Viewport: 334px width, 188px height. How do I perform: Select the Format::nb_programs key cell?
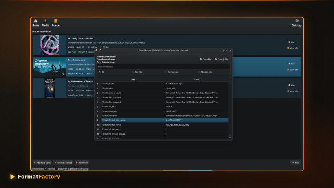click(133, 129)
